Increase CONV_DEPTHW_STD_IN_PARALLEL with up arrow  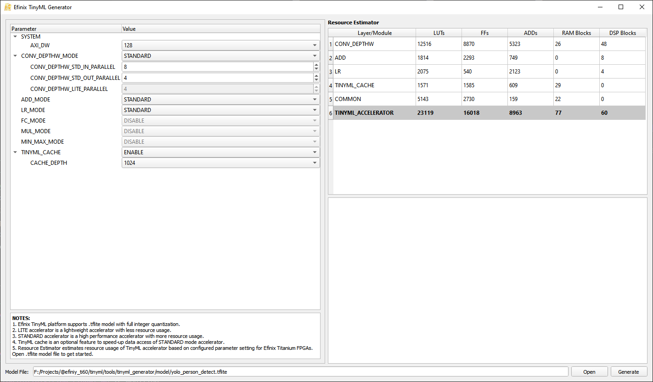tap(316, 65)
